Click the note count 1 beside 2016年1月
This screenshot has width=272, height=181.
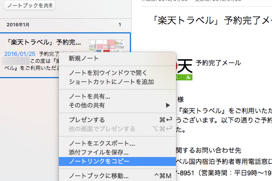click(120, 25)
